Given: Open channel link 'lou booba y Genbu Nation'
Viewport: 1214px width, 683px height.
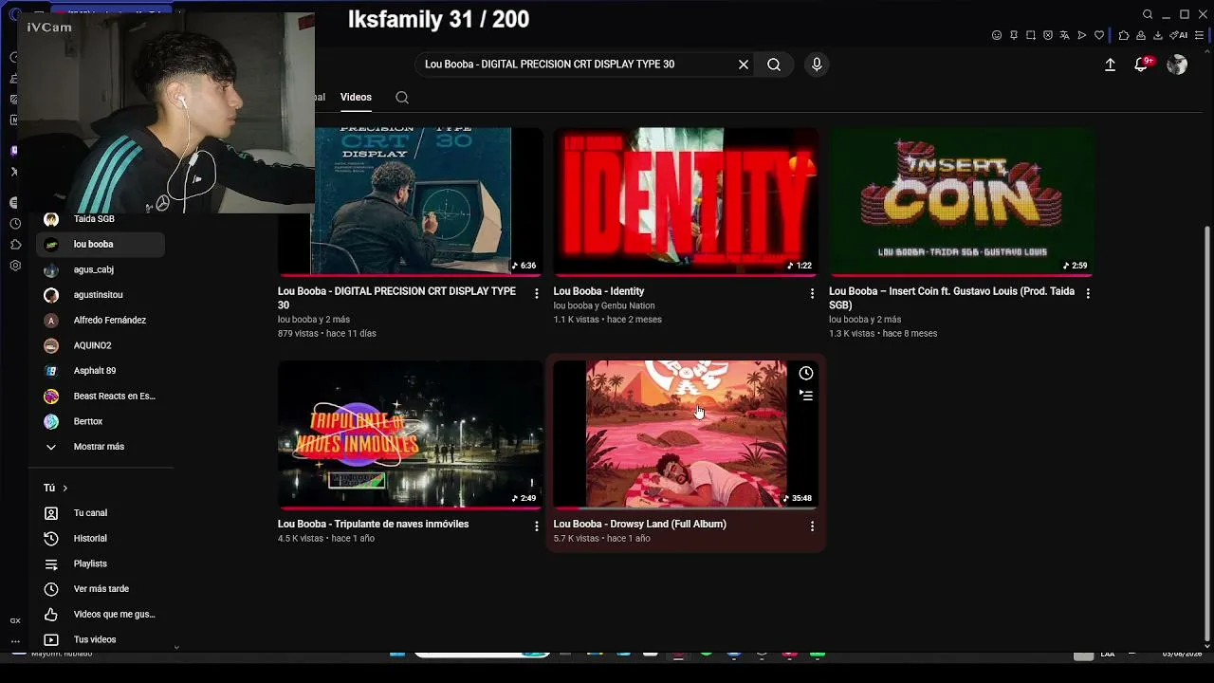Looking at the screenshot, I should click(604, 305).
